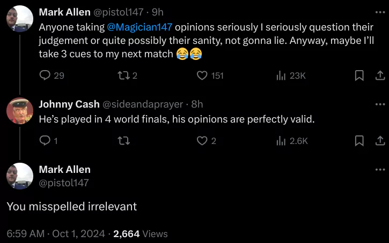389x243 pixels.
Task: Reply to Mark Allen's first tweet
Action: [45, 76]
